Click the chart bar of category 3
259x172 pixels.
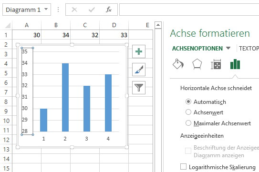point(87,109)
